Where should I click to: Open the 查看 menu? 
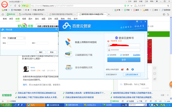tap(135, 1)
